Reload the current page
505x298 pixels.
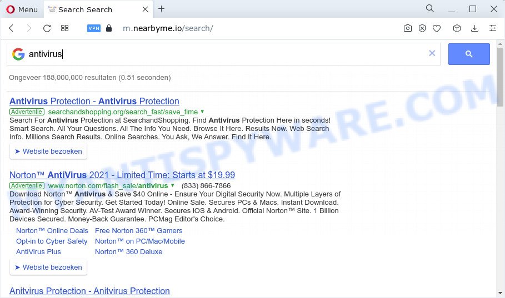coord(47,28)
